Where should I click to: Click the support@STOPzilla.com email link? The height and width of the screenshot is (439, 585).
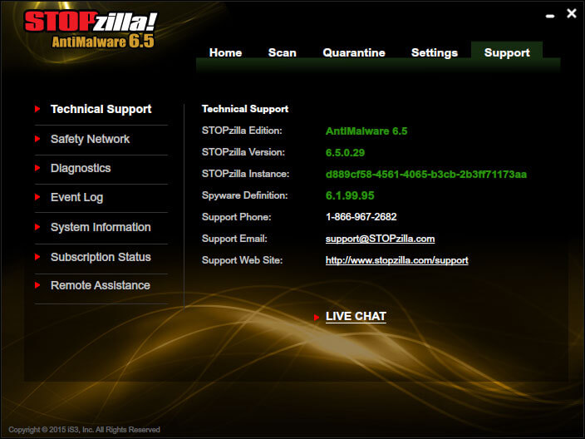(x=380, y=239)
